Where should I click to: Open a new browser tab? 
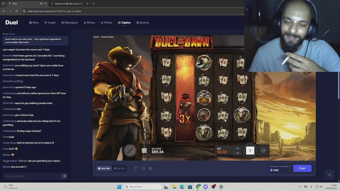coord(94,4)
